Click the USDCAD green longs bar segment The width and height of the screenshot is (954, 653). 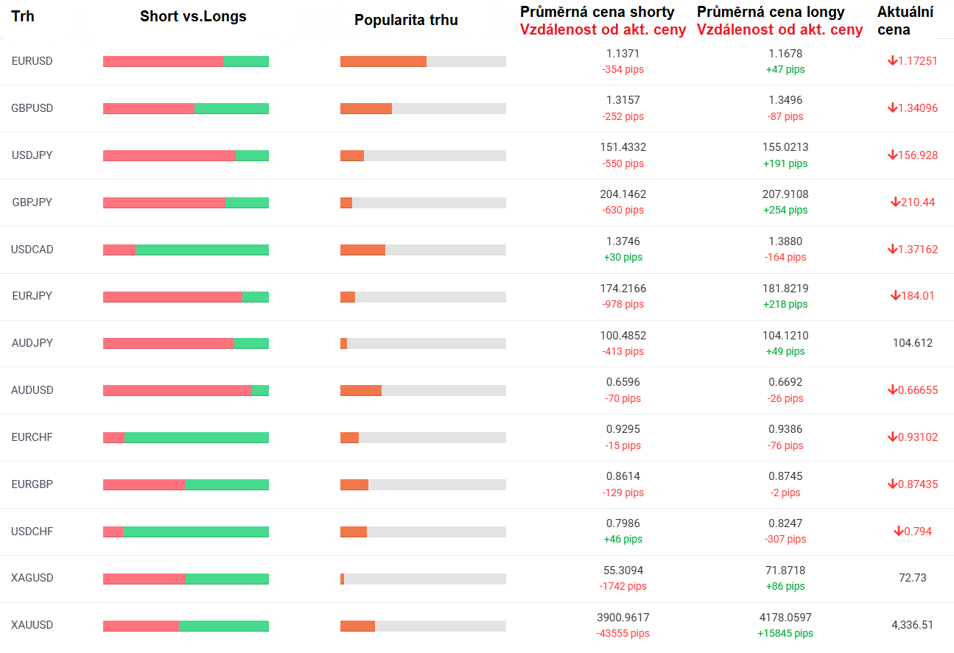[203, 250]
